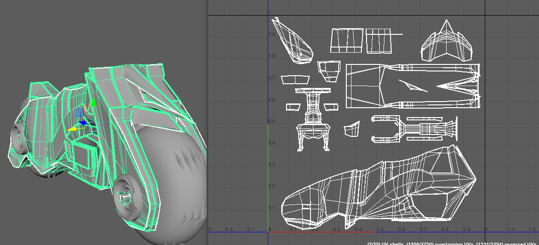Screen dimensions: 539x245
Task: Grab the green Y-axis move arrow
Action: pyautogui.click(x=94, y=102)
